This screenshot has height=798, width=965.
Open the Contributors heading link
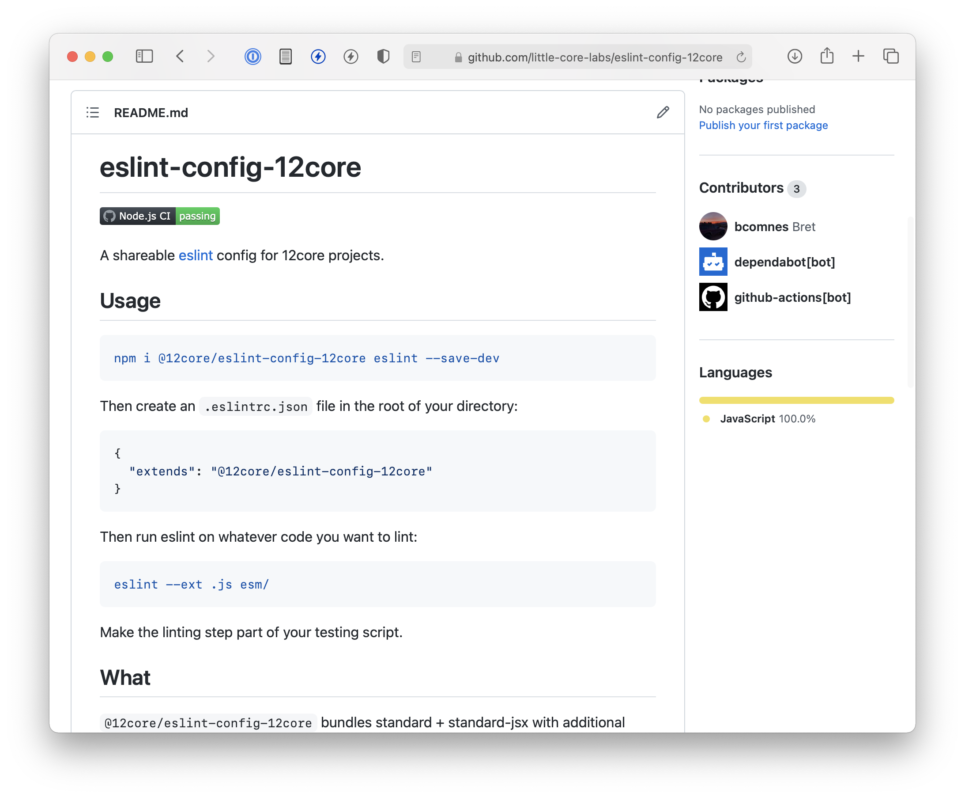tap(741, 188)
